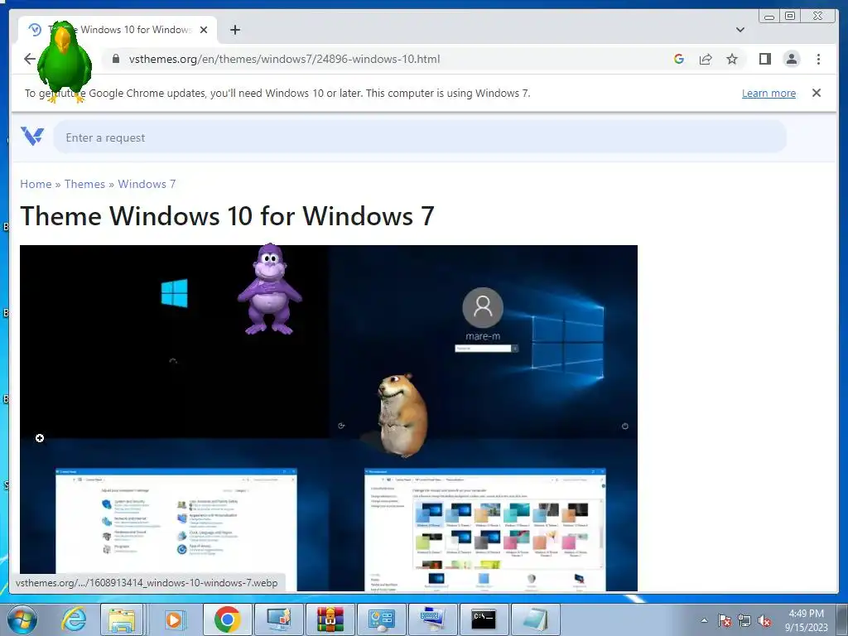
Task: Go to Home breadcrumb
Action: [x=36, y=184]
